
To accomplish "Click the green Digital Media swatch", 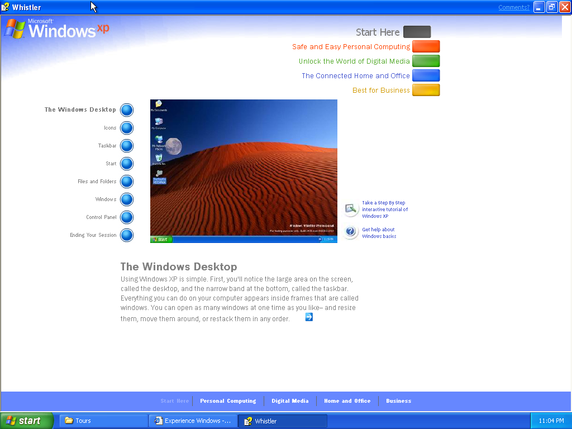I will tap(426, 61).
